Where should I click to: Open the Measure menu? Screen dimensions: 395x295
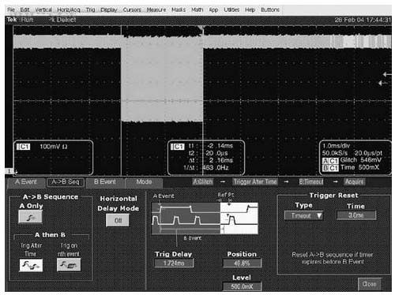pos(156,10)
